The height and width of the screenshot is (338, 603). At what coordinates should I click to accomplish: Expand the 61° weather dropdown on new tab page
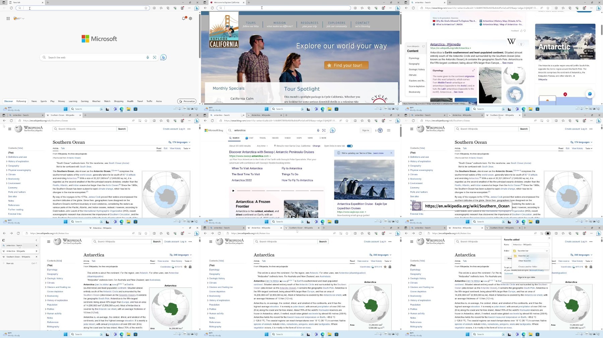click(x=19, y=18)
